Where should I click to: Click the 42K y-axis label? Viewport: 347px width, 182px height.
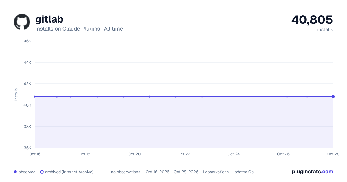pyautogui.click(x=27, y=84)
